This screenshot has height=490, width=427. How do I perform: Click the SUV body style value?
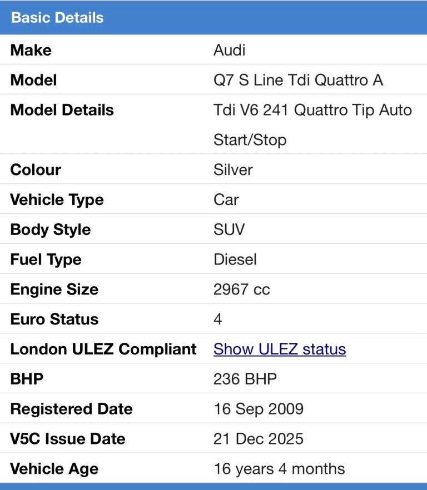tap(229, 229)
